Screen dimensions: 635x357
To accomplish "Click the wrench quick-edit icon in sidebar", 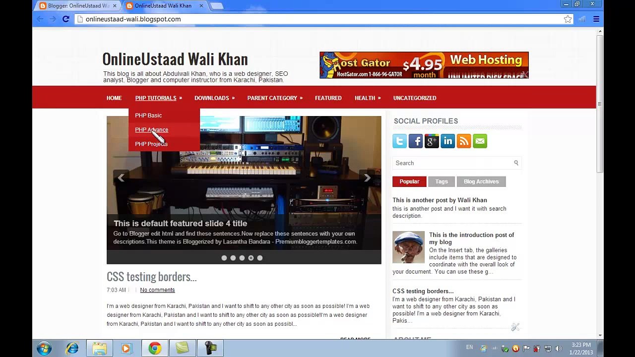I will coord(515,327).
